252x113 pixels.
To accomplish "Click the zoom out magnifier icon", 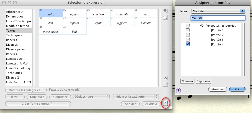I will [165, 17].
